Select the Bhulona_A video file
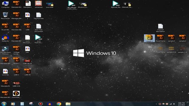Image resolution: width=189 pixels, height=106 pixels. pyautogui.click(x=83, y=5)
